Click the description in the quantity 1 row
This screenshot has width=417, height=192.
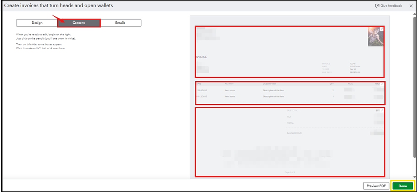click(x=273, y=97)
